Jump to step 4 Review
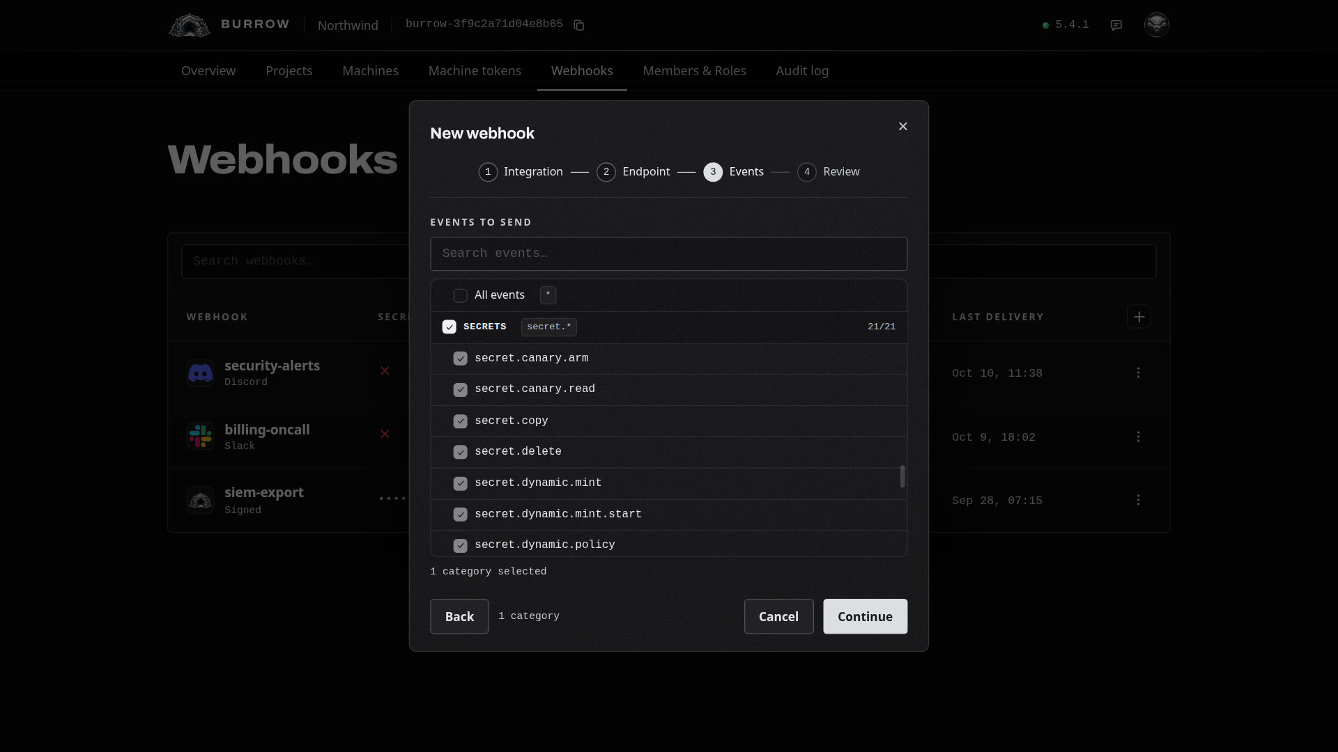 point(829,172)
